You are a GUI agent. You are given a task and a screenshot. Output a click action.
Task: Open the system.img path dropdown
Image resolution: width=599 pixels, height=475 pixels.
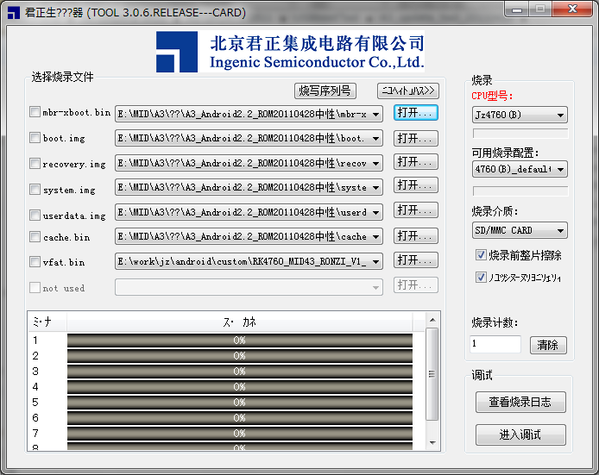(376, 187)
